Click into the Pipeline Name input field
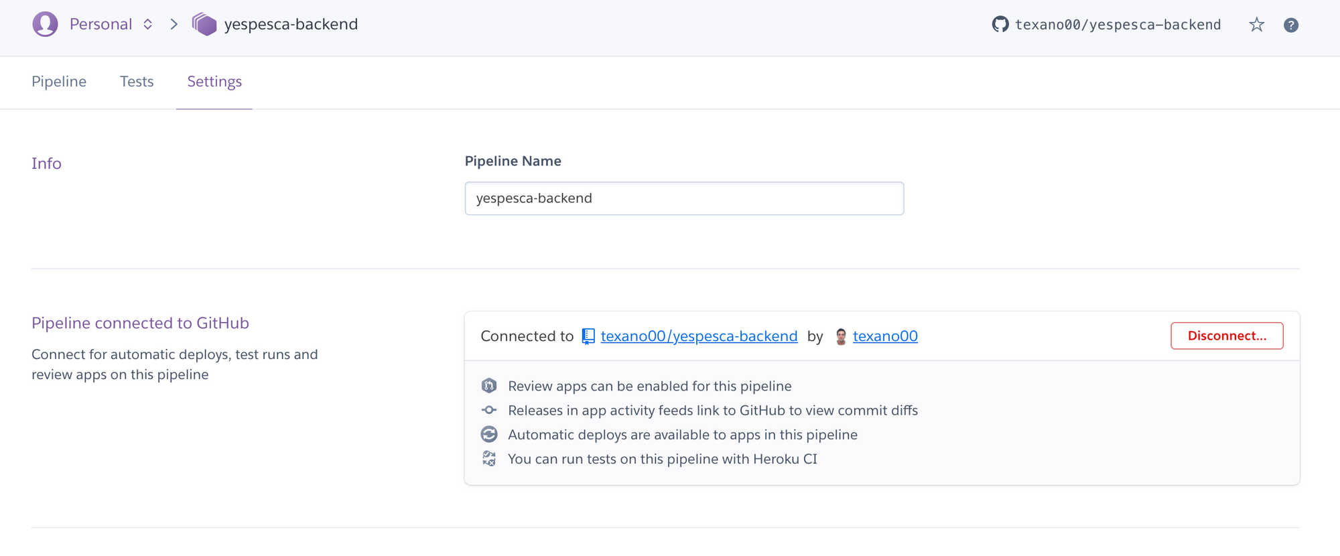 [684, 198]
